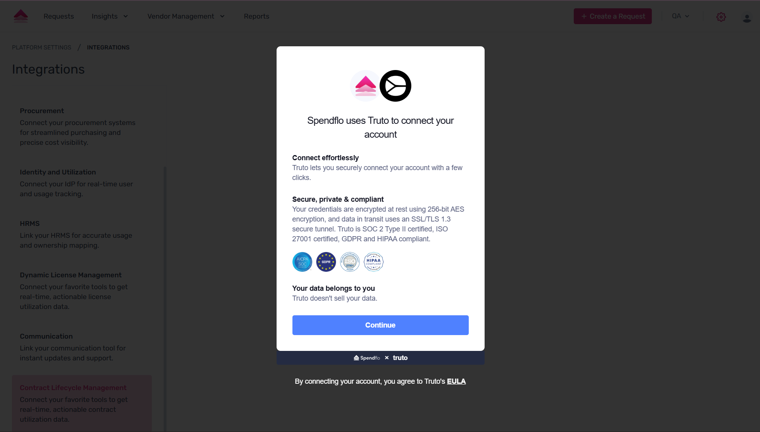Click the AICPA SOC badge

(x=302, y=262)
